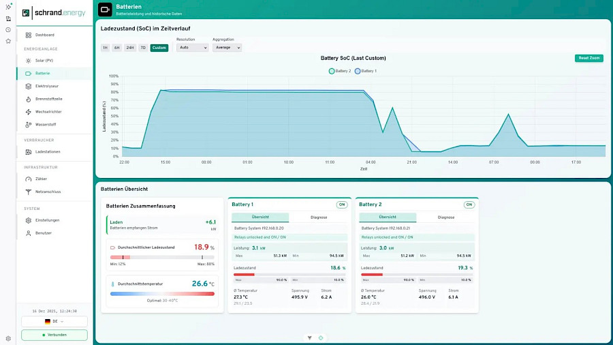Open Solar (PV) sun icon in sidebar

point(28,61)
